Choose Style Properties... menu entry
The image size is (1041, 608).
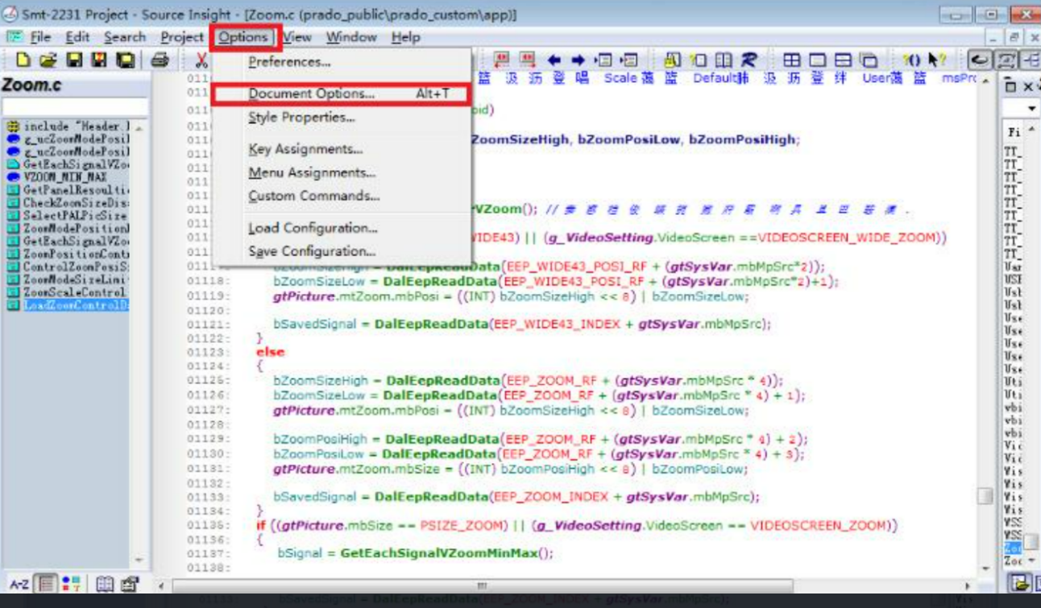[x=301, y=118]
